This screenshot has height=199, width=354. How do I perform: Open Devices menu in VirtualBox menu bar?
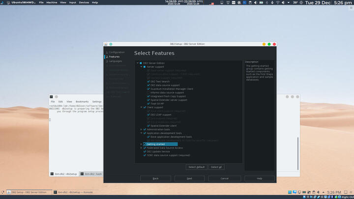pos(84,2)
